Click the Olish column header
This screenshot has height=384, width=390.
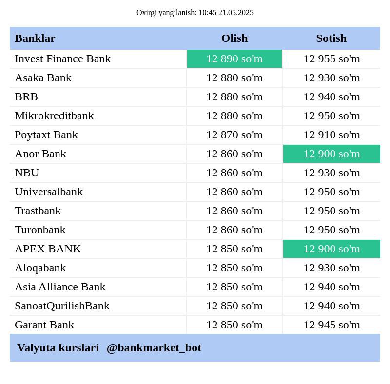coord(234,38)
